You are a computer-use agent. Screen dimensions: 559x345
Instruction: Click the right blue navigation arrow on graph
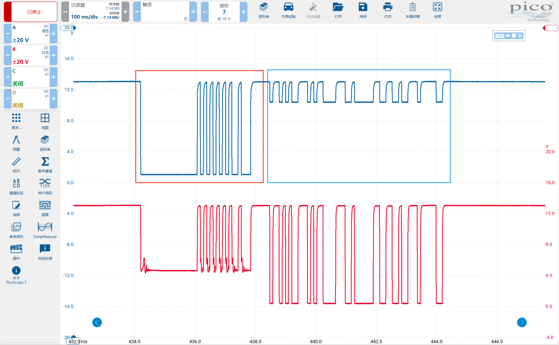pos(522,323)
